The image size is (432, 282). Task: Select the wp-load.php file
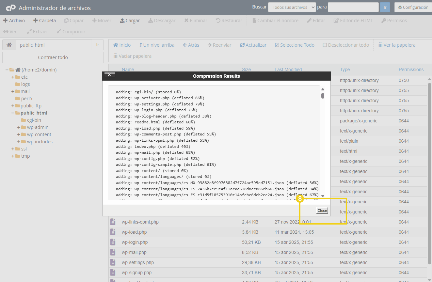pos(134,232)
